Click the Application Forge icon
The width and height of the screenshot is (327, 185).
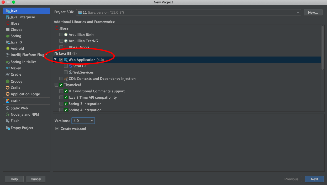coord(8,94)
